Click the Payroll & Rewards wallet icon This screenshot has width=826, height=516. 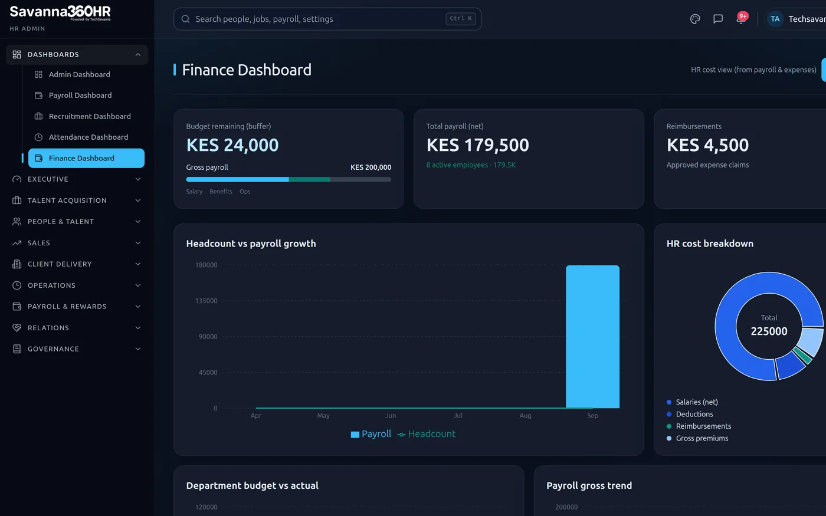[17, 307]
